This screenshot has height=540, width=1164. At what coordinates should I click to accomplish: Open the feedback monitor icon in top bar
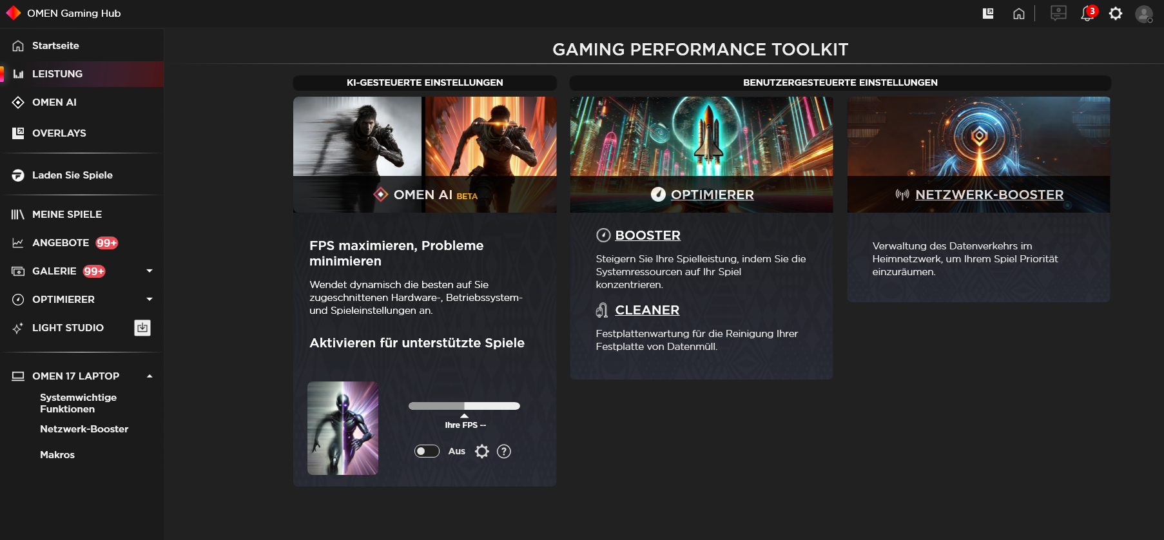coord(1058,13)
